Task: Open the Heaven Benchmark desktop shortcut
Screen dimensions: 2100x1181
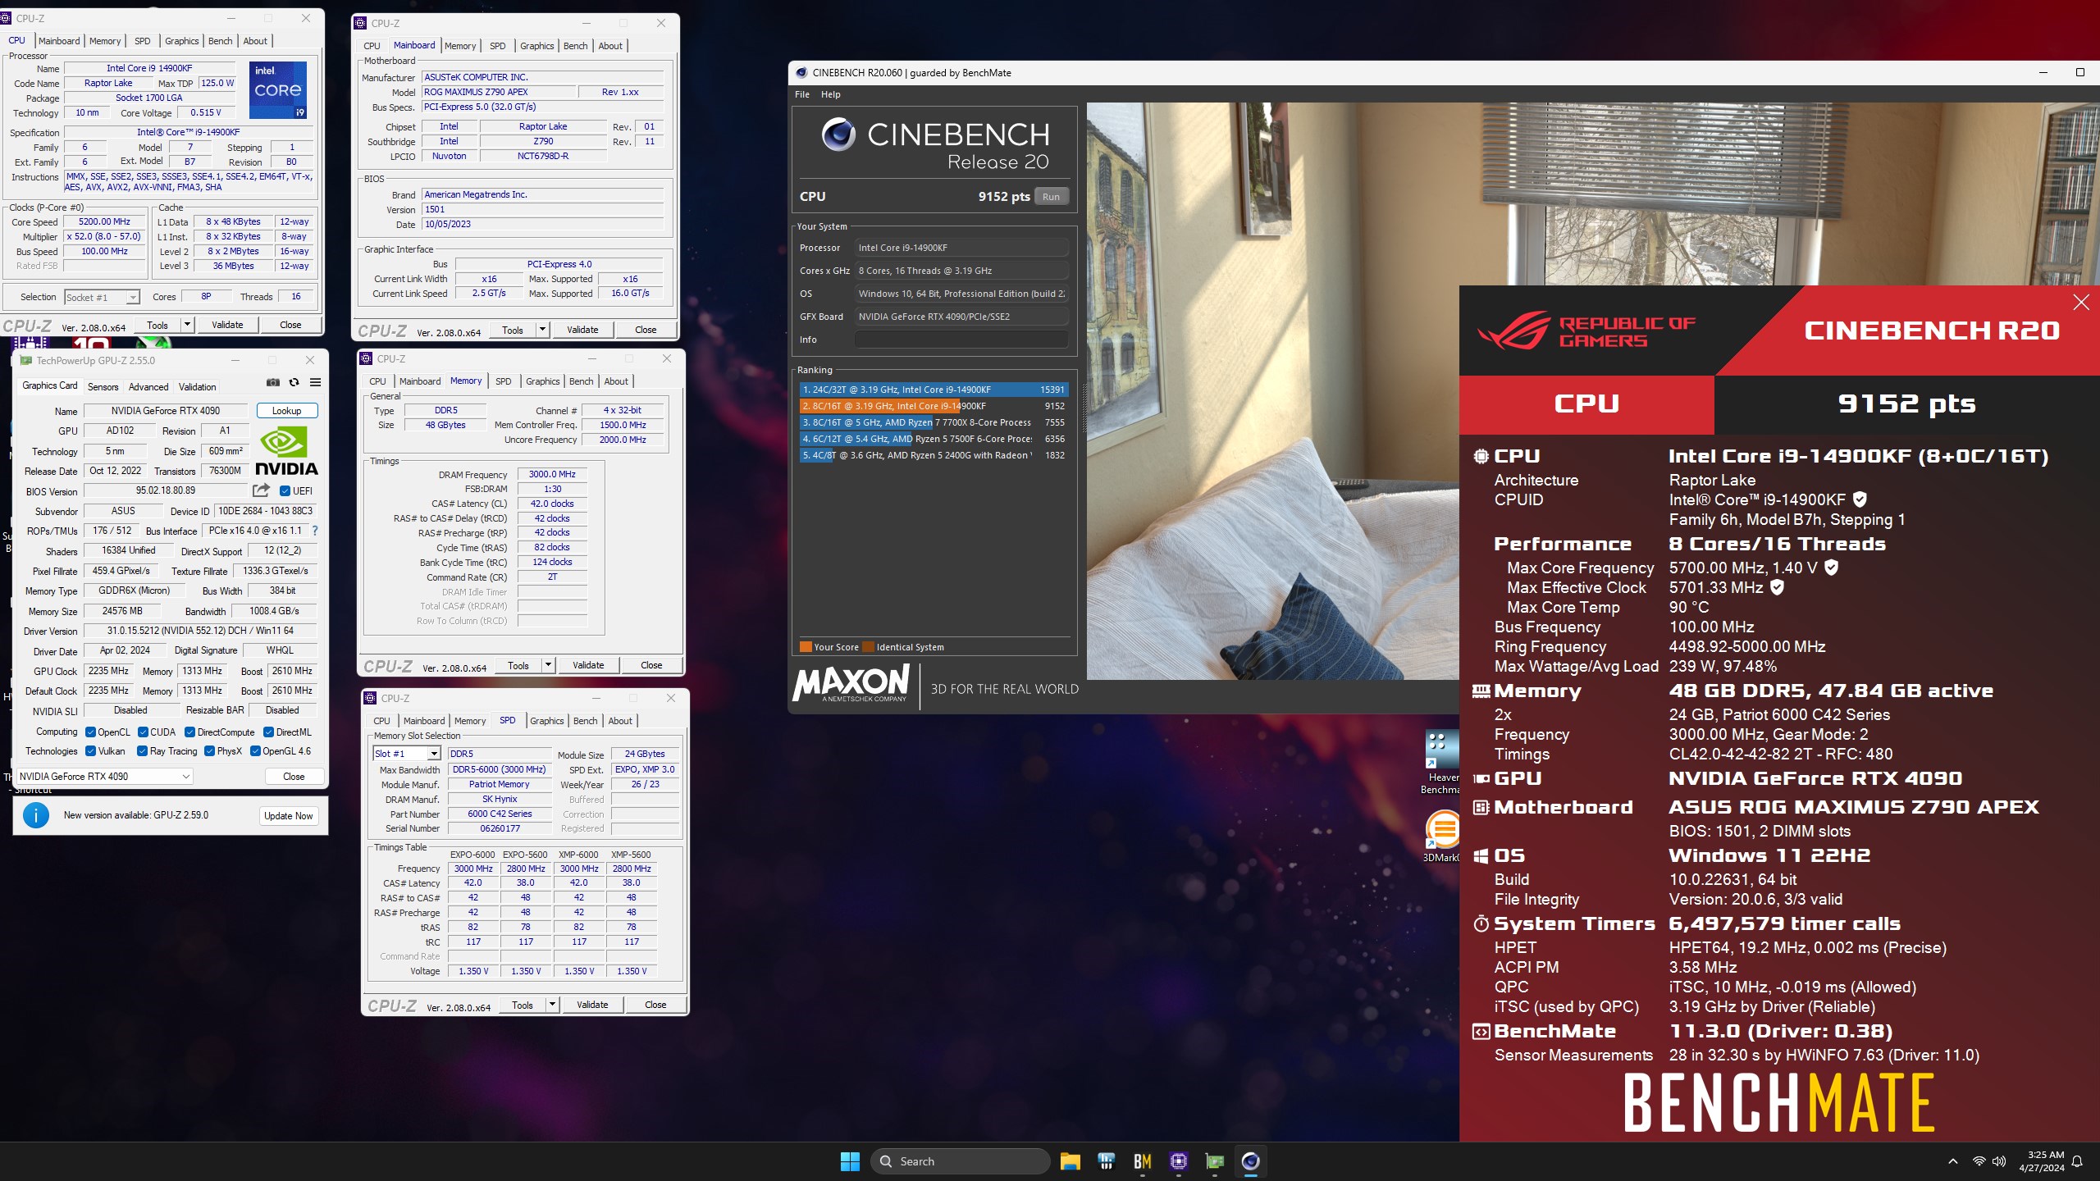Action: [1442, 761]
